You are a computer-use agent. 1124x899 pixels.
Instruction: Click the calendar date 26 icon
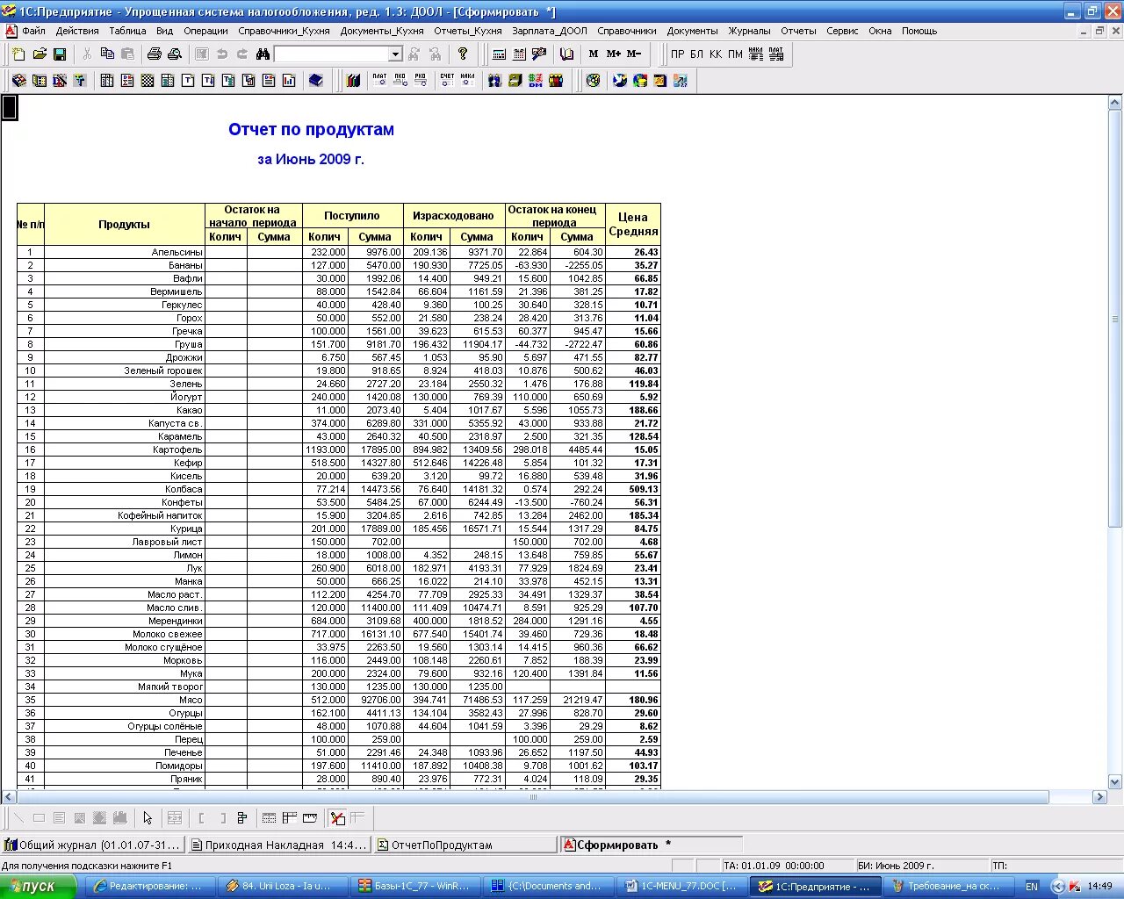click(660, 81)
